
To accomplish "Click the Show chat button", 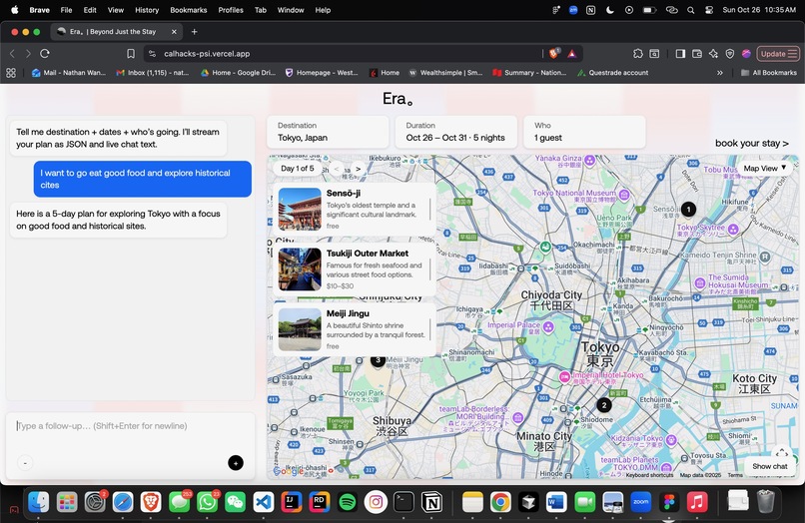I will 770,466.
